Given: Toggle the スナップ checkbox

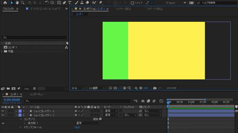Looking at the screenshot, I should click(132, 3).
